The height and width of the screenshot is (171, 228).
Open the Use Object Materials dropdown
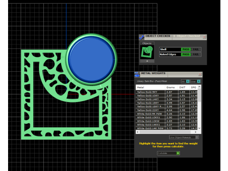184,137
